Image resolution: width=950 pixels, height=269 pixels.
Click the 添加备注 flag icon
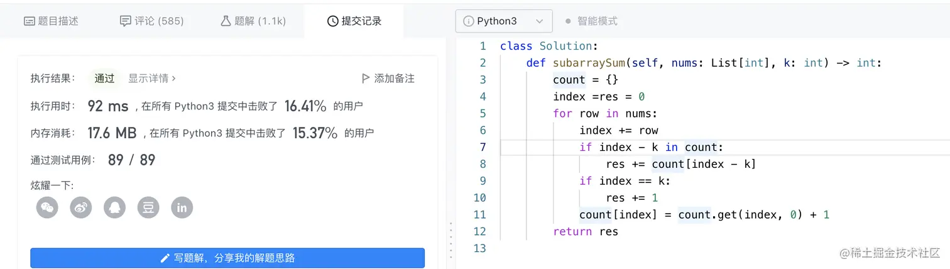click(365, 79)
